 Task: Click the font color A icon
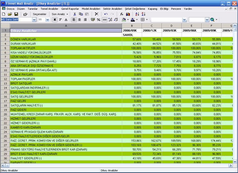[x=133, y=20]
